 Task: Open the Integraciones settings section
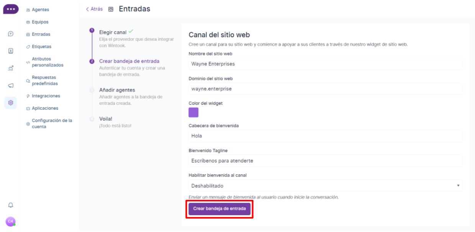coord(46,96)
